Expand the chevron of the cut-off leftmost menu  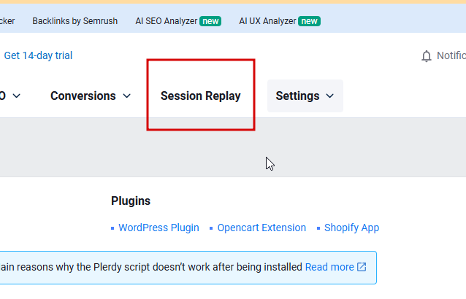(x=17, y=96)
